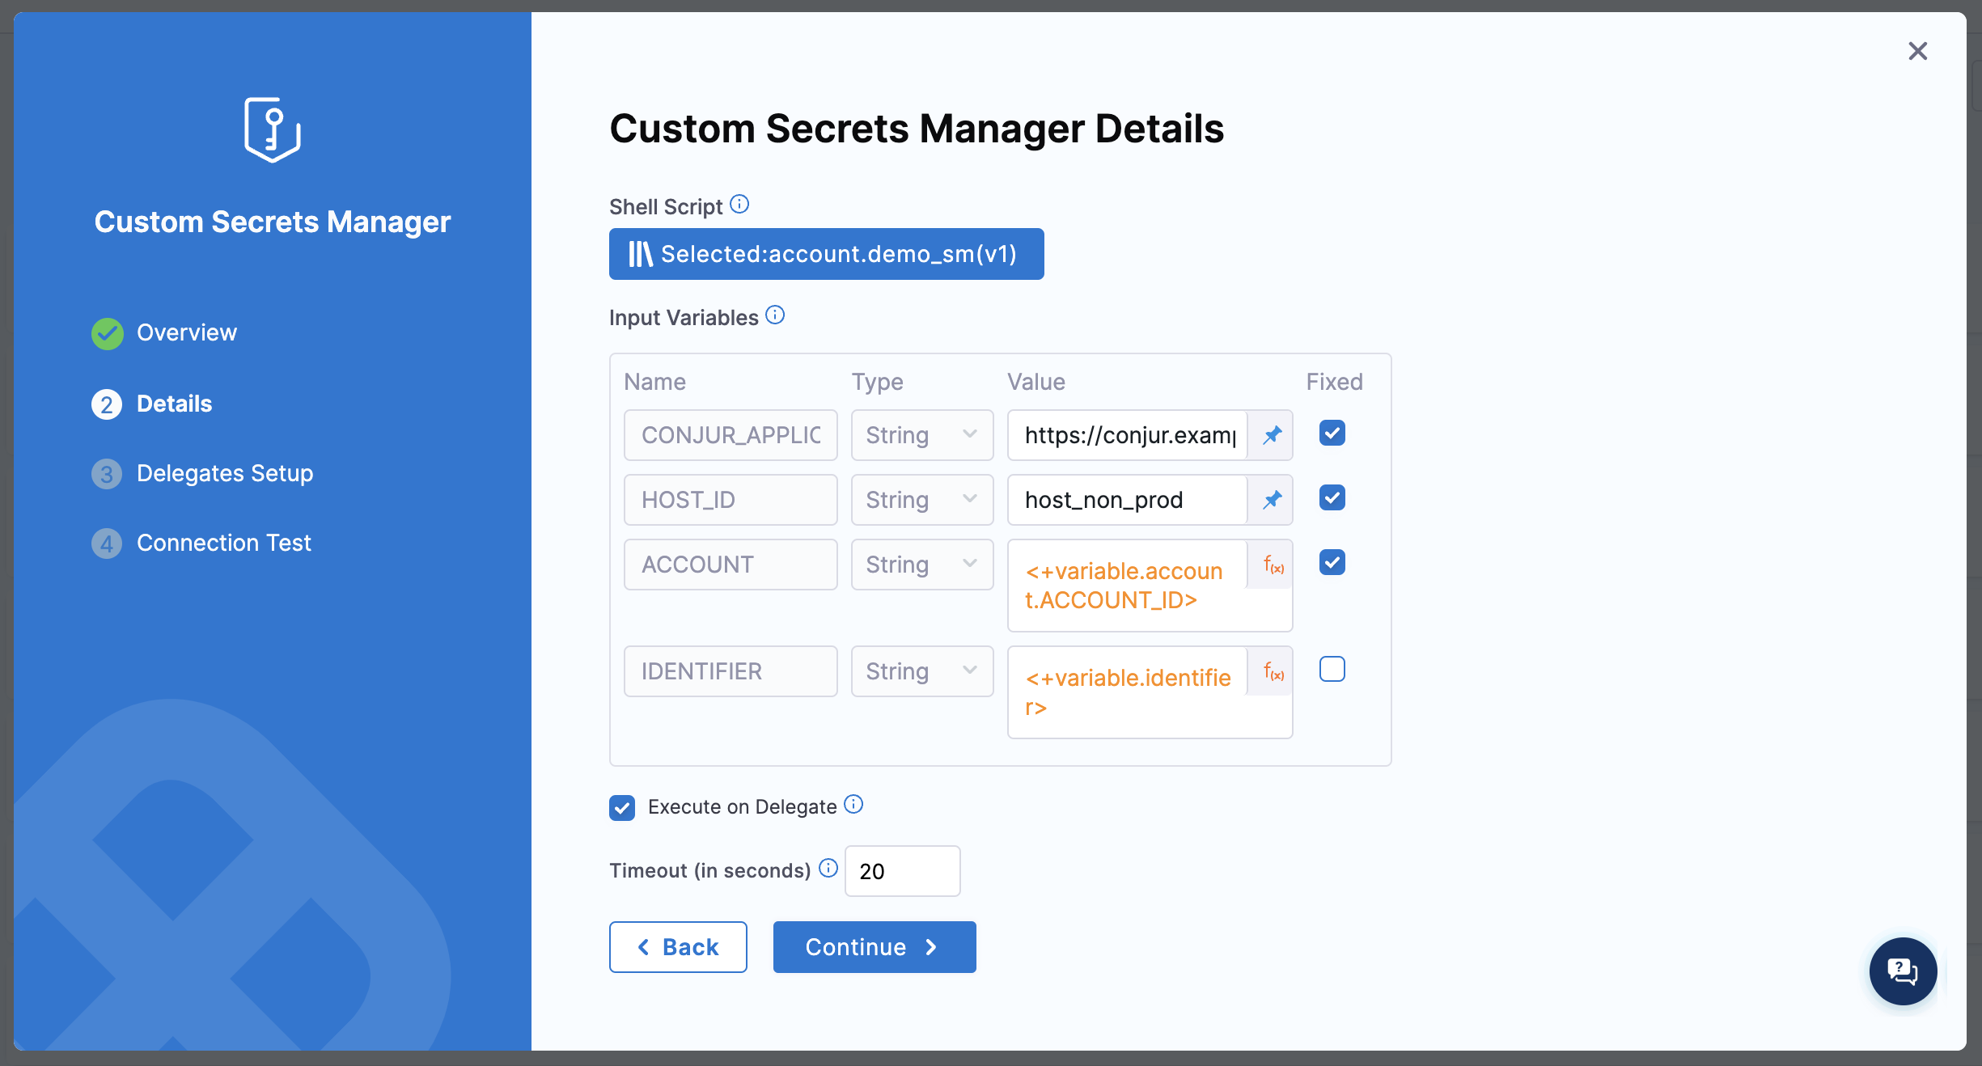Image resolution: width=1982 pixels, height=1066 pixels.
Task: Open Type dropdown for ACCOUNT row
Action: pos(921,565)
